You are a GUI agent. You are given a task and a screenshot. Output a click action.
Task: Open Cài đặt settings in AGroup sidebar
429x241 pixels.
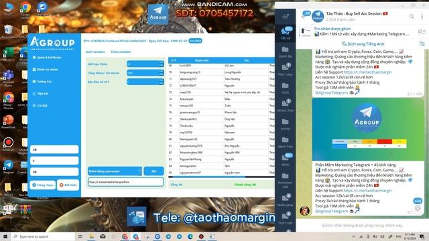point(40,106)
